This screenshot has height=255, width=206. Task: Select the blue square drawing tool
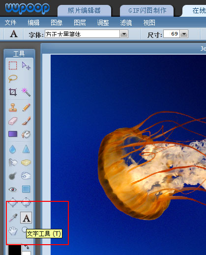click(x=26, y=189)
